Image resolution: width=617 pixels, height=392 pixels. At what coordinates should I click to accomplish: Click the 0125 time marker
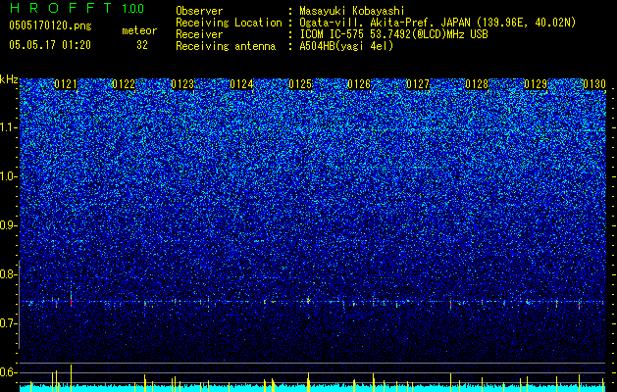coord(300,84)
